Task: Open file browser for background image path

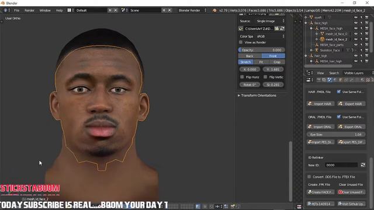Action: click(276, 29)
